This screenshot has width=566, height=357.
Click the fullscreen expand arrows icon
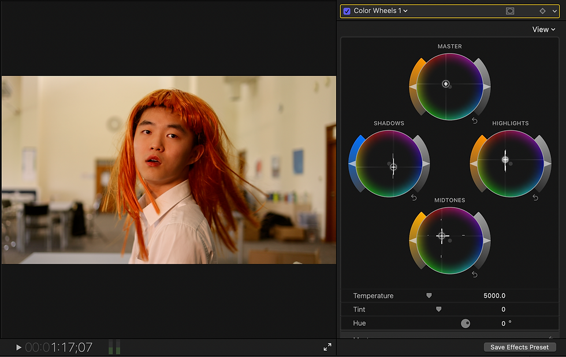(327, 347)
